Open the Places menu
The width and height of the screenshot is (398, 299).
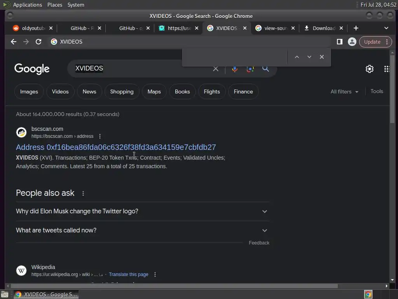point(54,5)
